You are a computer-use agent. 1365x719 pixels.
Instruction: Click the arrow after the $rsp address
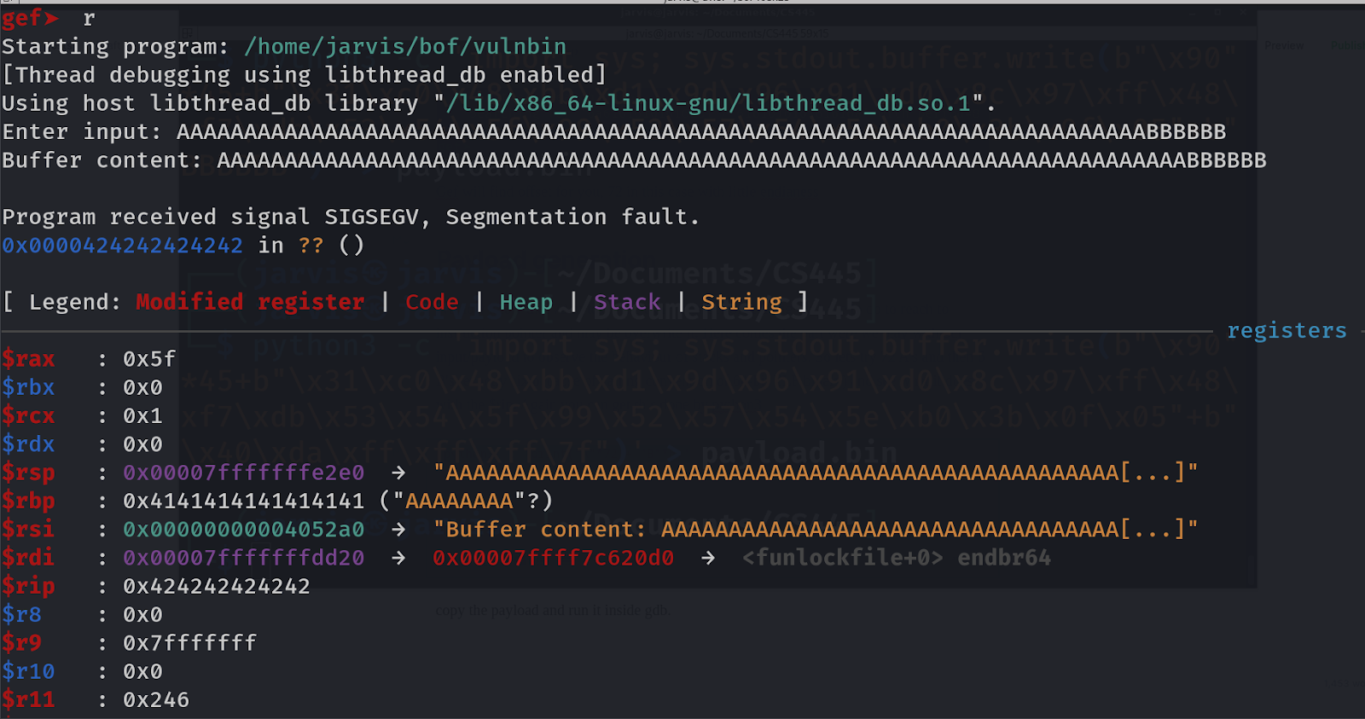(x=398, y=473)
